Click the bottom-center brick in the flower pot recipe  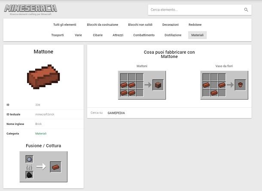tap(214, 93)
